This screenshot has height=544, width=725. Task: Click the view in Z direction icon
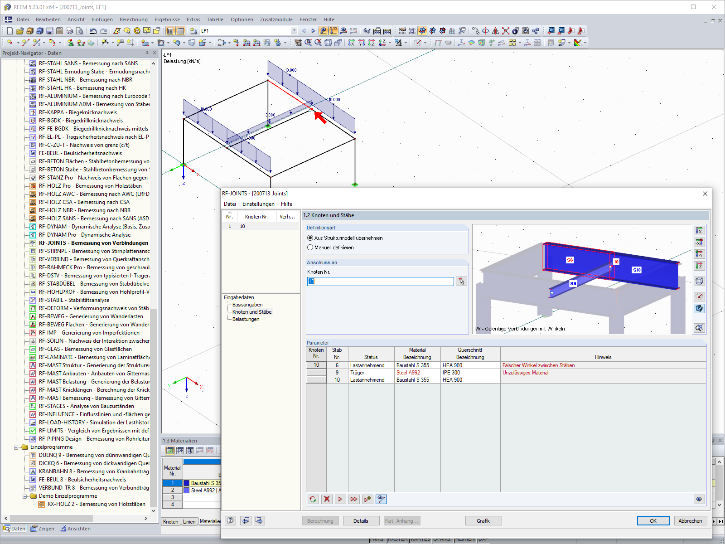[x=699, y=266]
